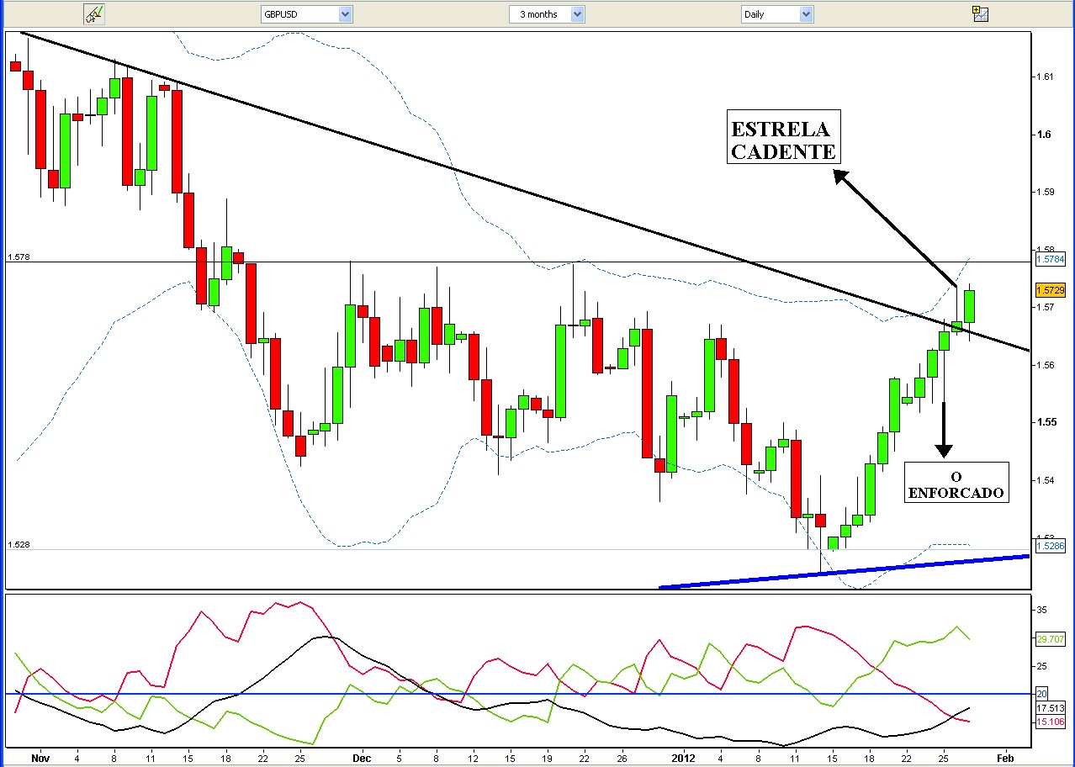Click the red 15.106 indicator value

(1050, 722)
